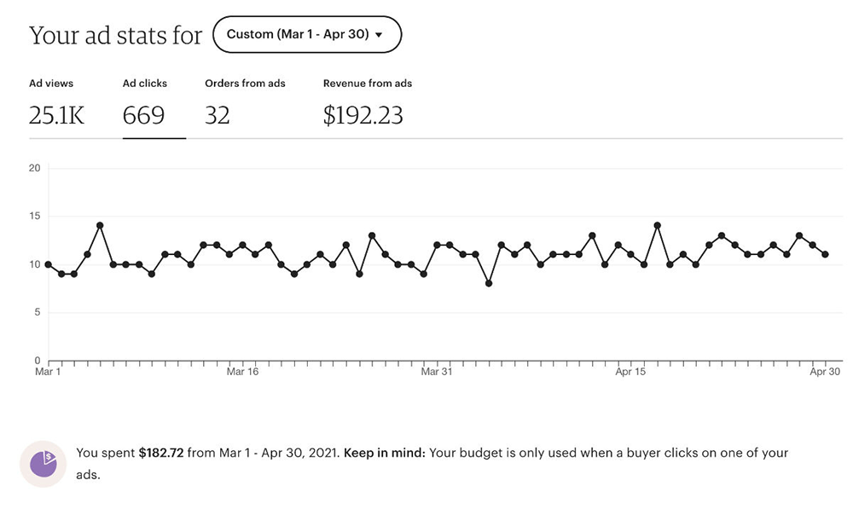Switch to Revenue from ads tab
This screenshot has height=515, width=853.
tap(368, 84)
